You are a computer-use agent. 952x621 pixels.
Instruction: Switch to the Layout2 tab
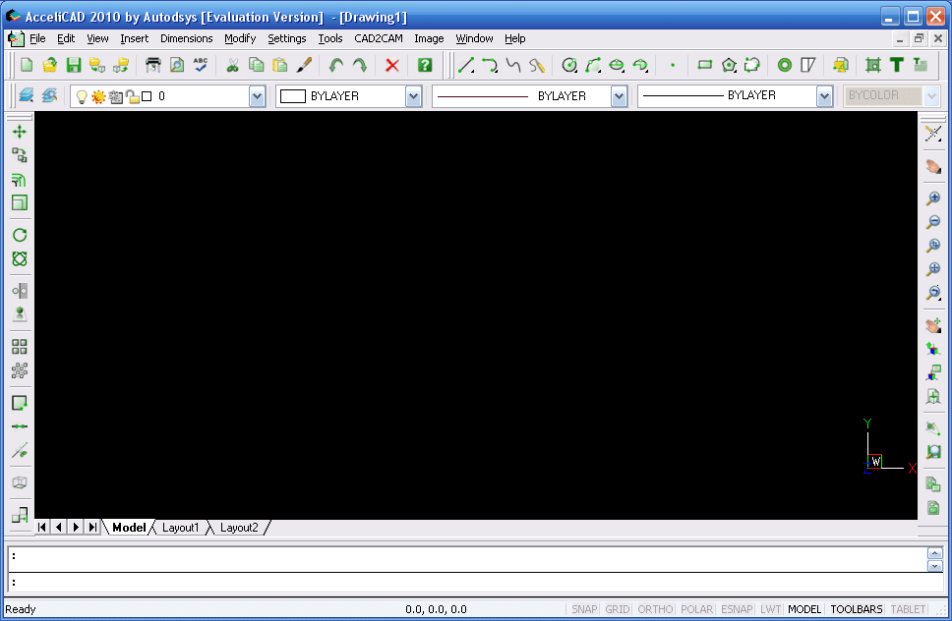239,528
